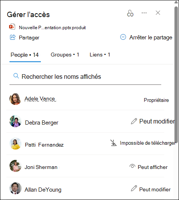Select the People tab

click(x=25, y=55)
